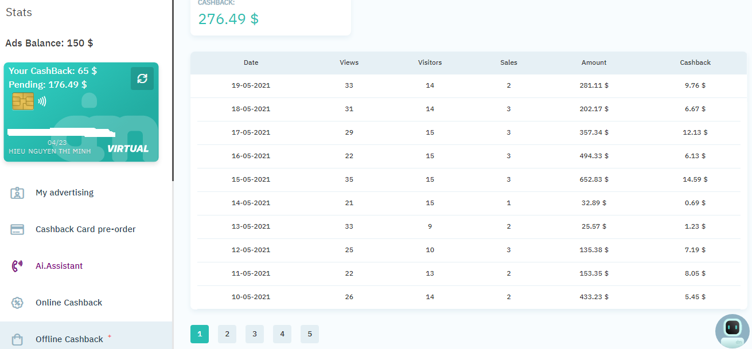Go to pagination page 5
Screen dimensions: 752x349
tap(310, 334)
